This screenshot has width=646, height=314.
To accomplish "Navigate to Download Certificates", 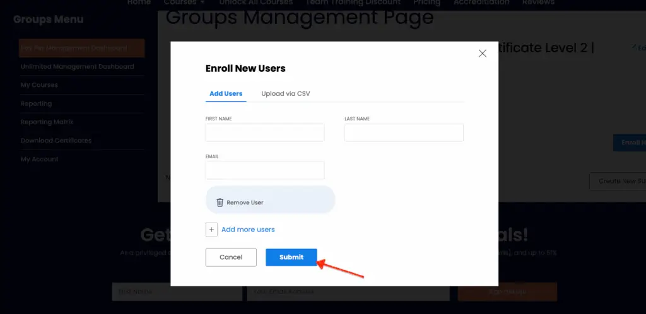I will click(56, 141).
